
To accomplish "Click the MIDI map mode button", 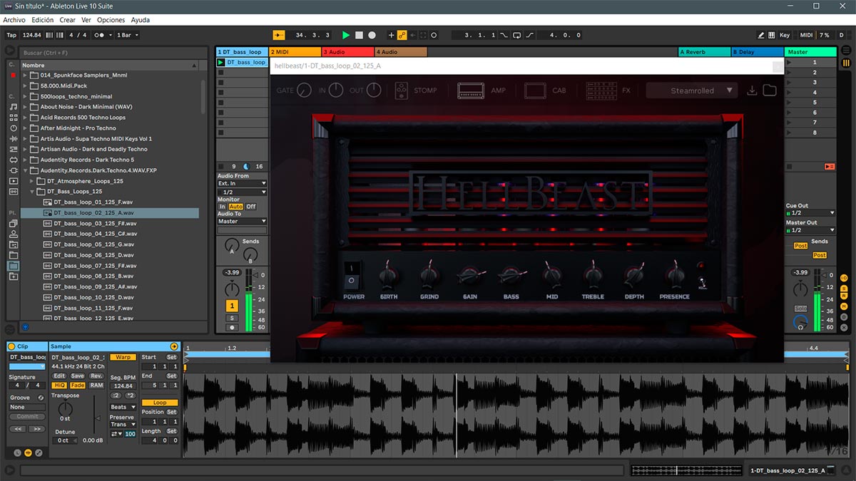I will [x=806, y=35].
